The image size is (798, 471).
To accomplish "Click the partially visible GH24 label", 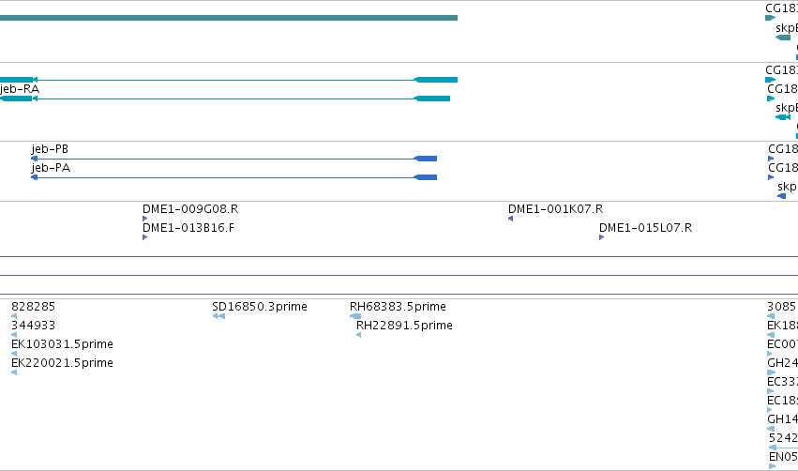I will (782, 363).
